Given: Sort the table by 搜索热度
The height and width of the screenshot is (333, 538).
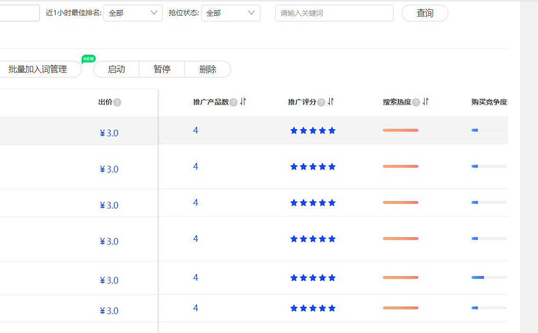Looking at the screenshot, I should [x=425, y=102].
